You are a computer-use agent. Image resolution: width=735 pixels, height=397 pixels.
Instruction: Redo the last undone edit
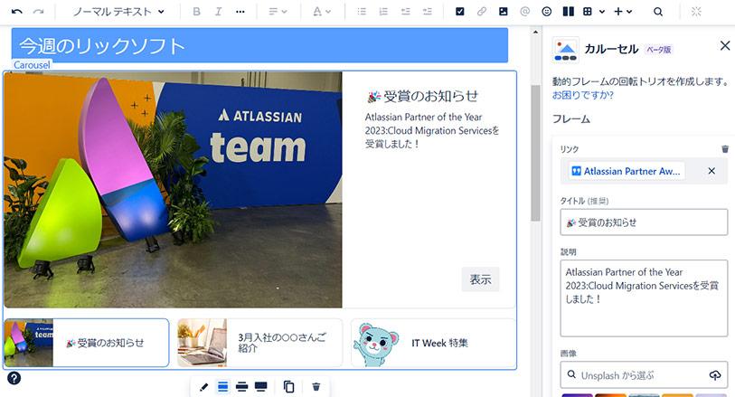point(39,12)
